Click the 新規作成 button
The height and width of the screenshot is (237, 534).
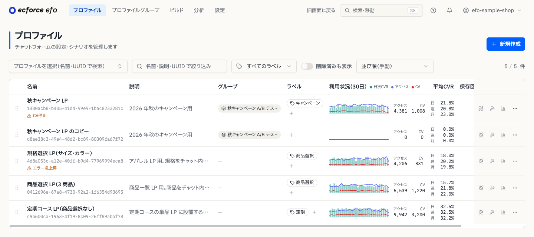(506, 44)
